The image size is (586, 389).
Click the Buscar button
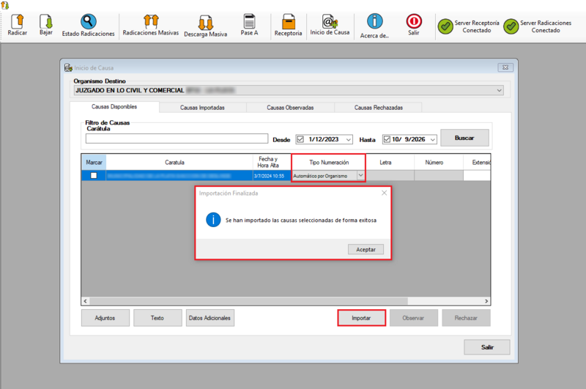click(464, 138)
